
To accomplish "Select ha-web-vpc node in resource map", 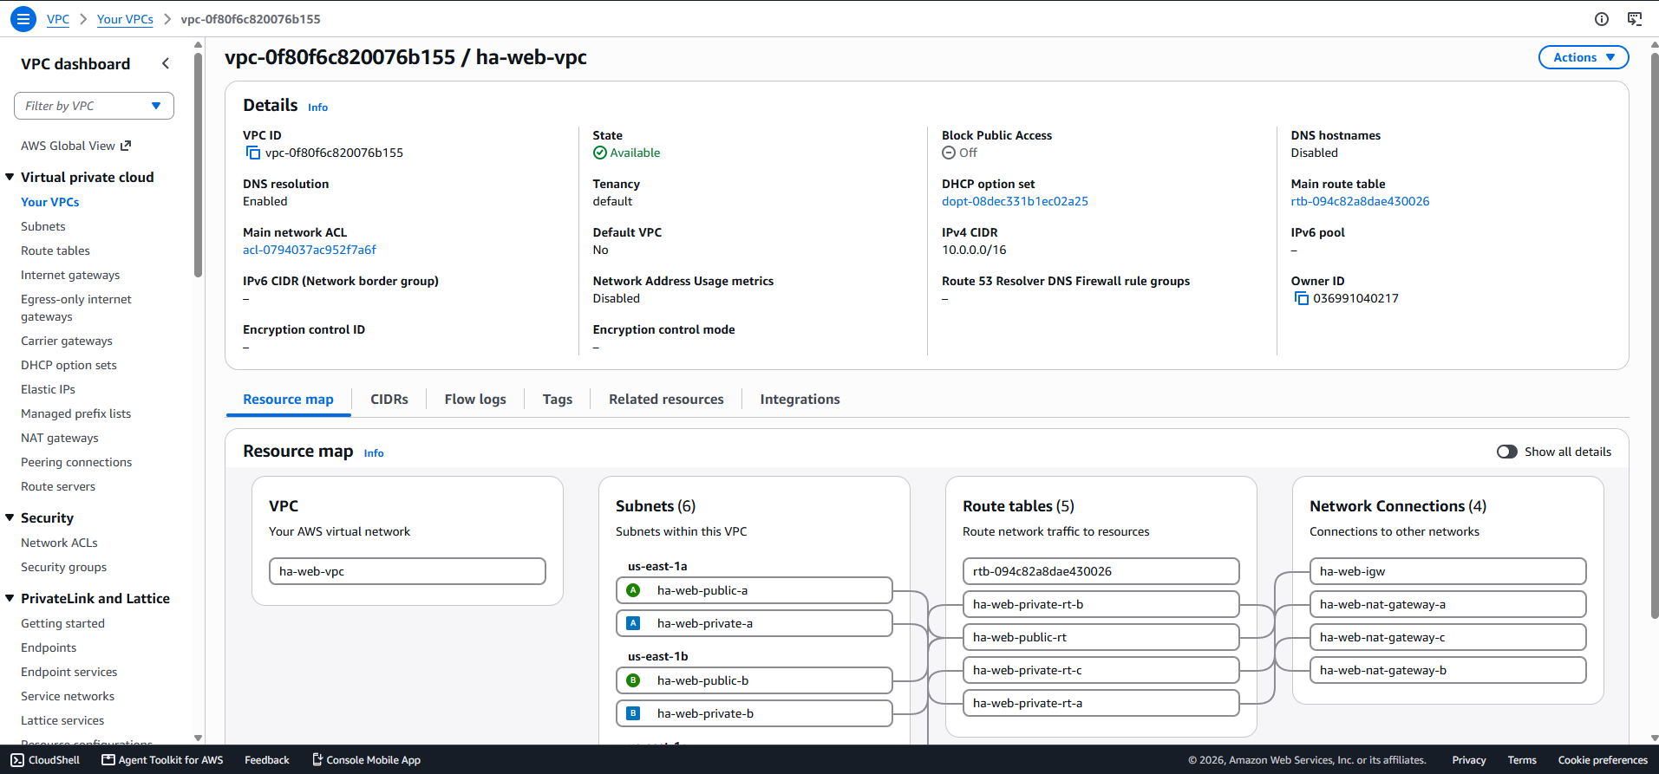I will 408,571.
